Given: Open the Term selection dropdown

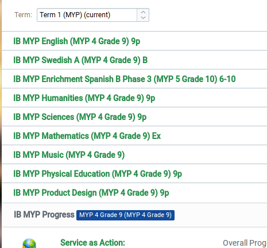Looking at the screenshot, I should pos(93,15).
